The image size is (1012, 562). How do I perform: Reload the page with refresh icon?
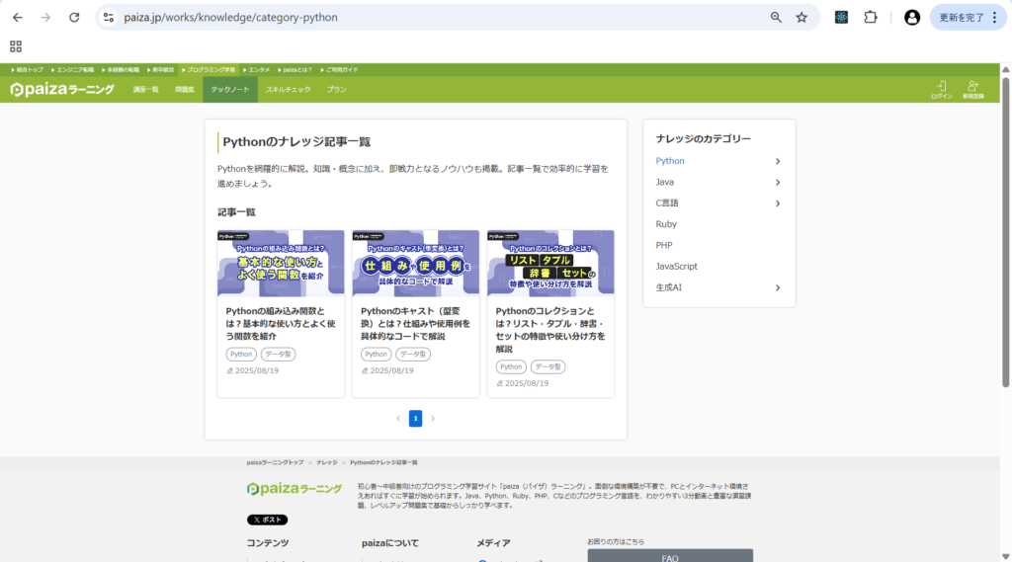pyautogui.click(x=74, y=18)
